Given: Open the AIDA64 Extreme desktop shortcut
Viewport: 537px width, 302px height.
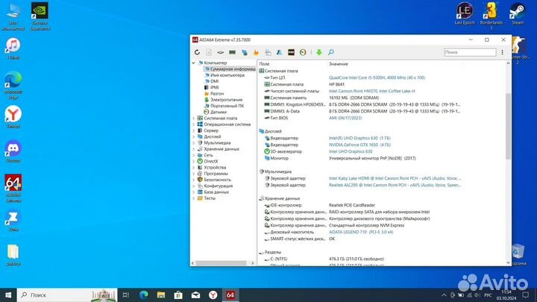Looking at the screenshot, I should (x=13, y=189).
